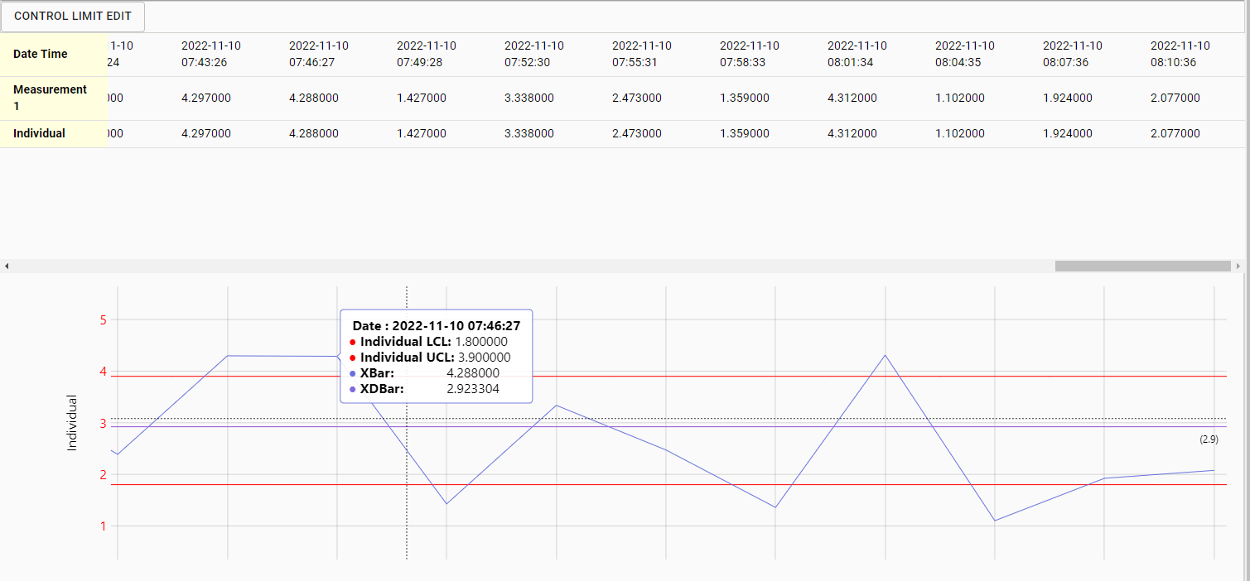The width and height of the screenshot is (1250, 581).
Task: Select the Individual row header
Action: [53, 133]
